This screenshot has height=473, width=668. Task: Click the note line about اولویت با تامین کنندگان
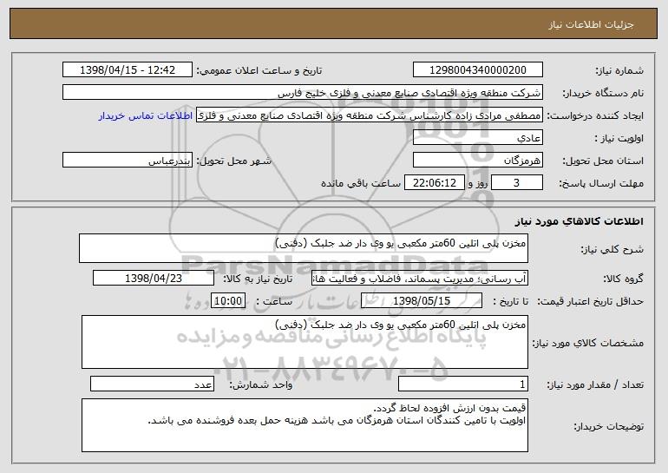(x=337, y=421)
